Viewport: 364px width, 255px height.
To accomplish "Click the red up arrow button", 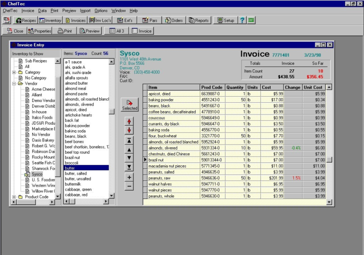I will pyautogui.click(x=129, y=121).
